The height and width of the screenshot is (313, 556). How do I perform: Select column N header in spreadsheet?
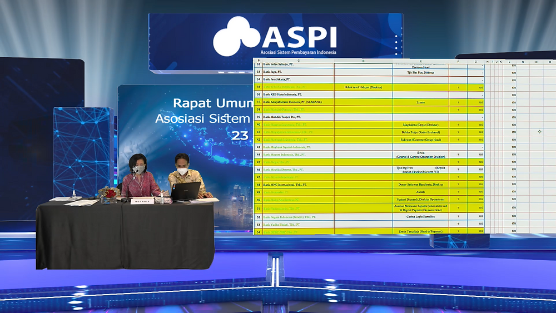coord(536,62)
